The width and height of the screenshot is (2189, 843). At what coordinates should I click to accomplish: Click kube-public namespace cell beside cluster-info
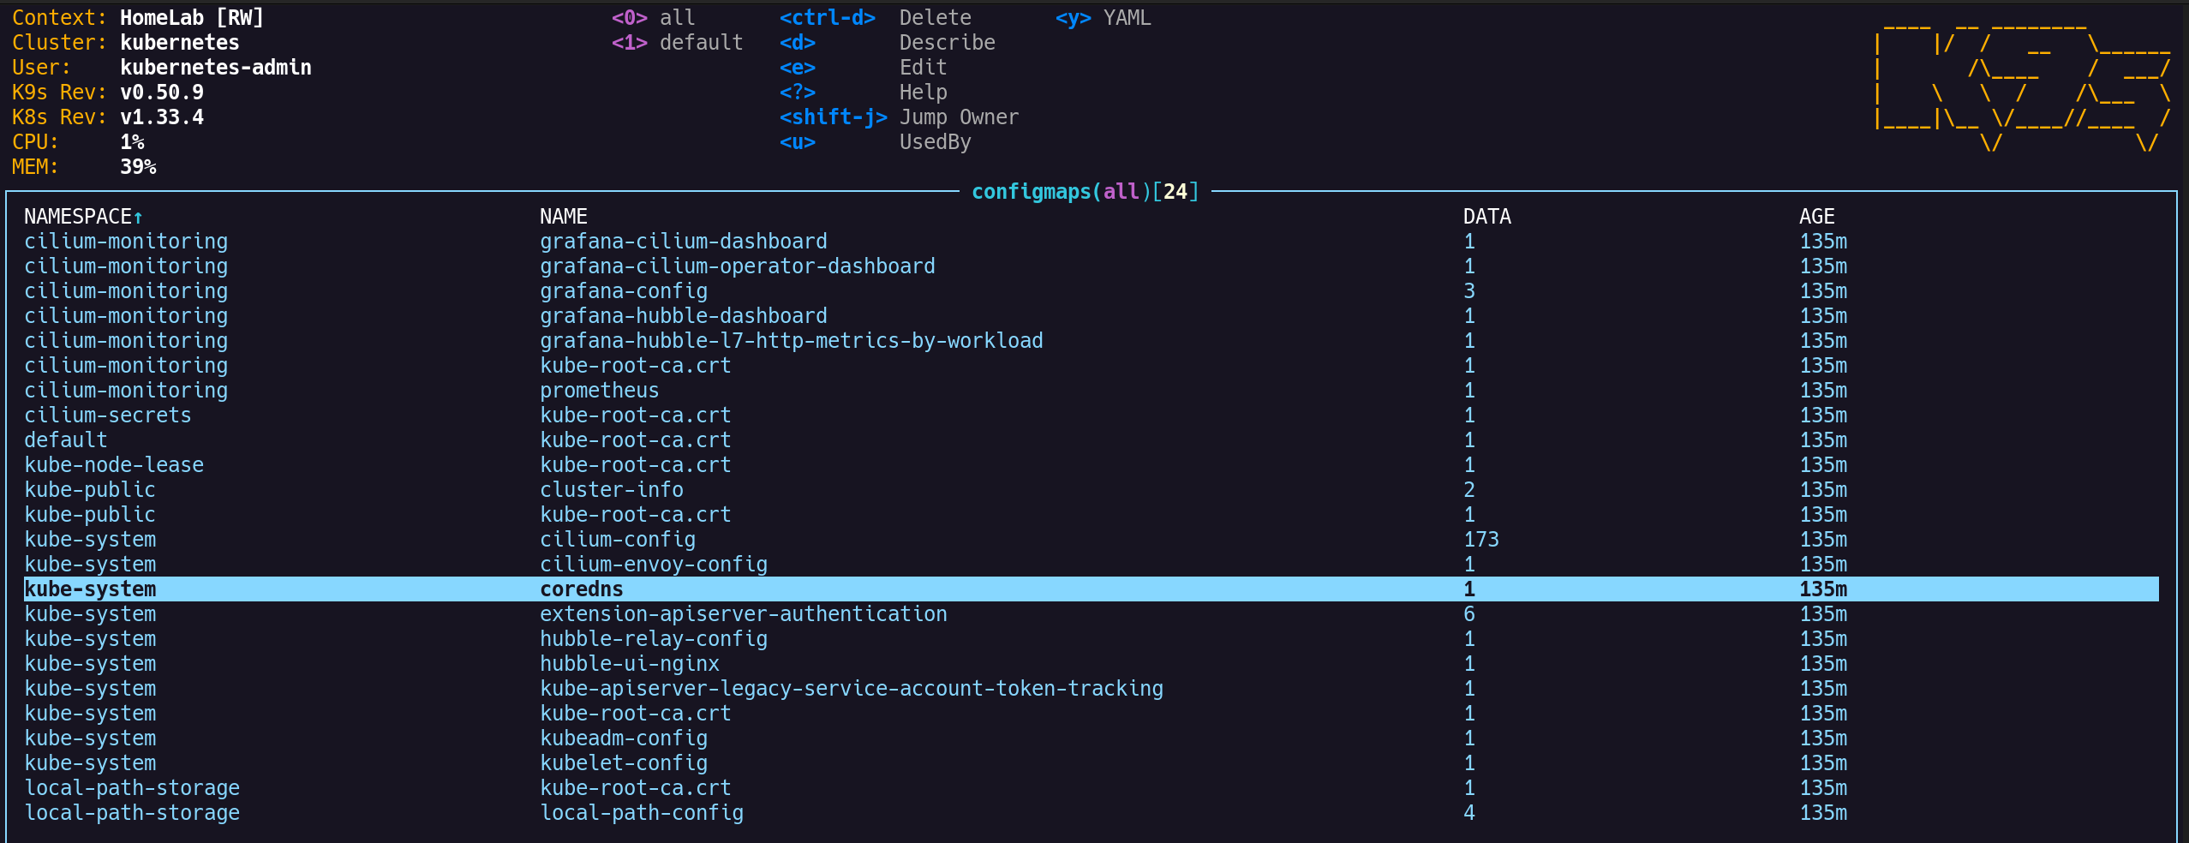coord(90,490)
